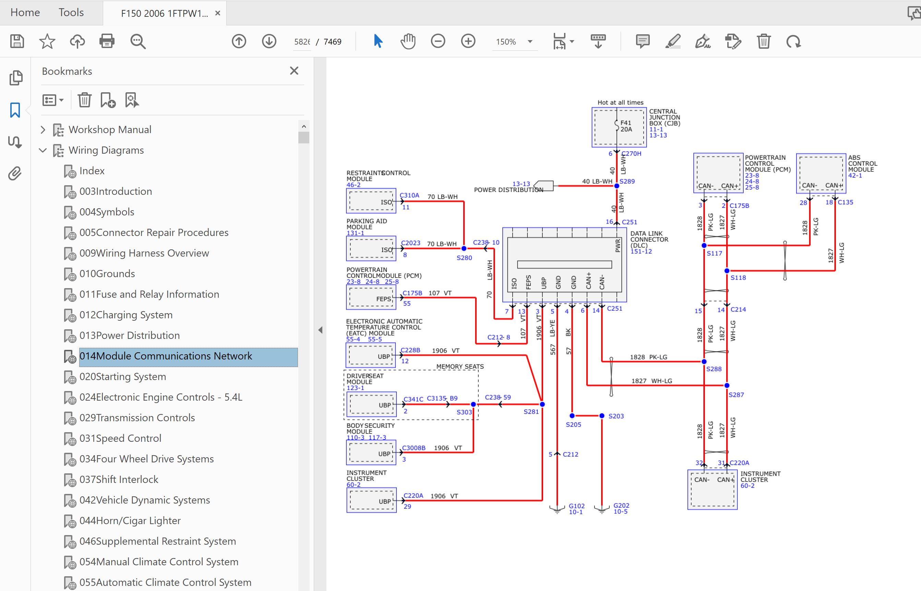Toggle the page thumbnails panel
The width and height of the screenshot is (921, 591).
point(16,78)
